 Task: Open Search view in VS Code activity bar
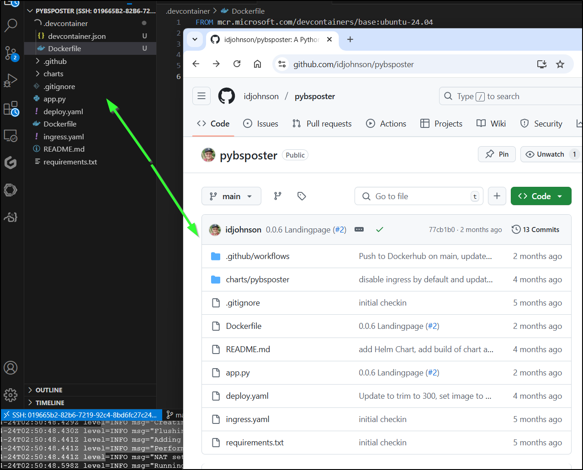pos(11,26)
